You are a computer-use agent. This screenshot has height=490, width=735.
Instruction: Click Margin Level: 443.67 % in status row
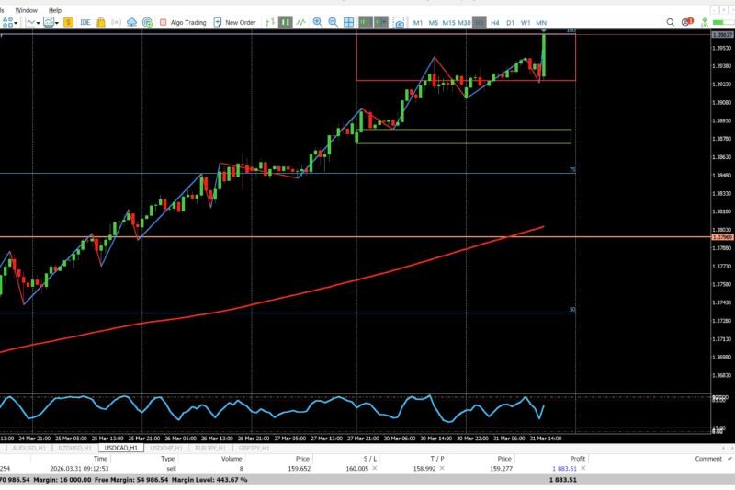click(x=209, y=480)
